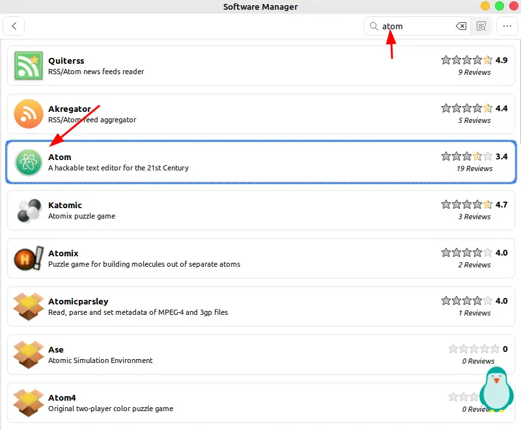Click the Atomicparsley star rating
Screen dimensions: 521x430
tap(466, 301)
